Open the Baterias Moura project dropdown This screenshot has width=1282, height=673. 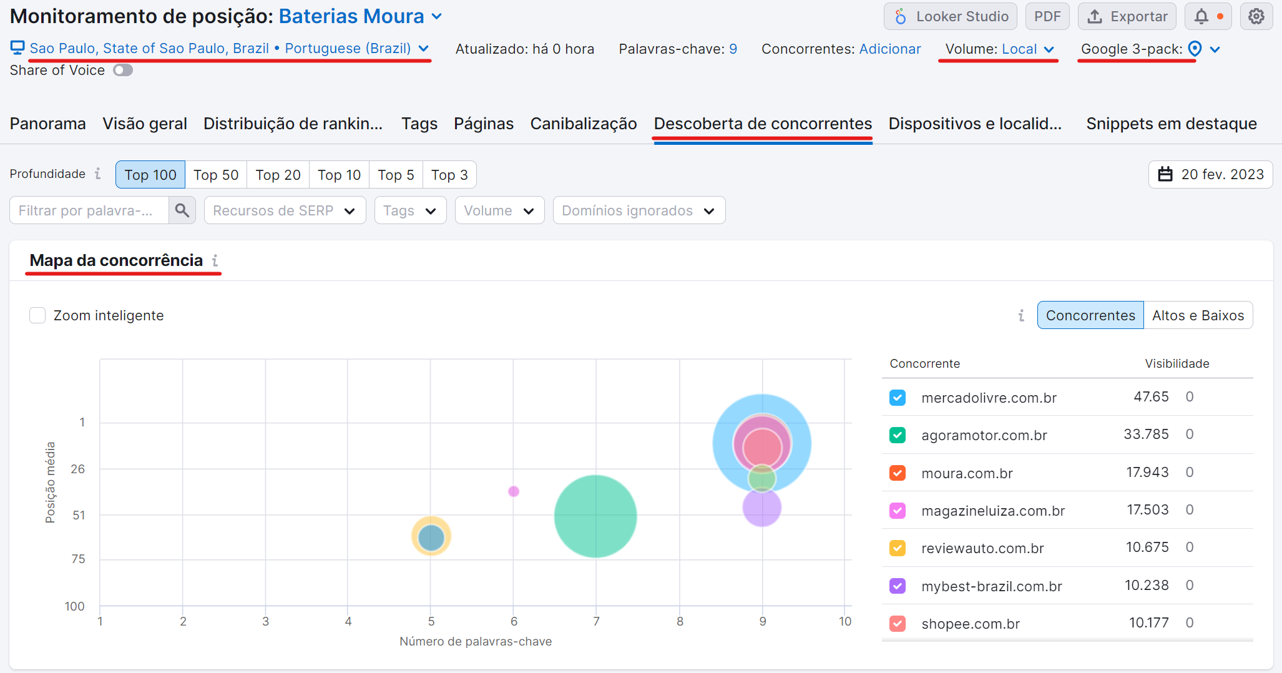pyautogui.click(x=435, y=16)
